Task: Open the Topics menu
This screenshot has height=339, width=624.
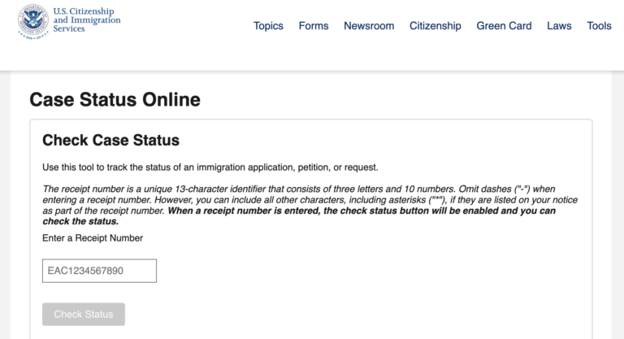Action: point(268,26)
